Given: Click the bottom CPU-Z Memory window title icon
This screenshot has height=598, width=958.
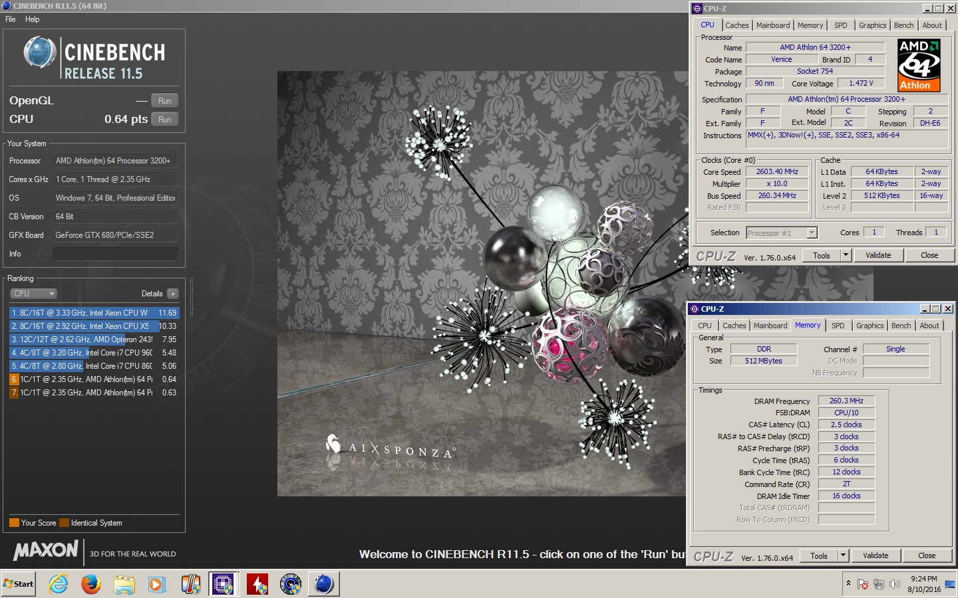Looking at the screenshot, I should click(x=695, y=309).
